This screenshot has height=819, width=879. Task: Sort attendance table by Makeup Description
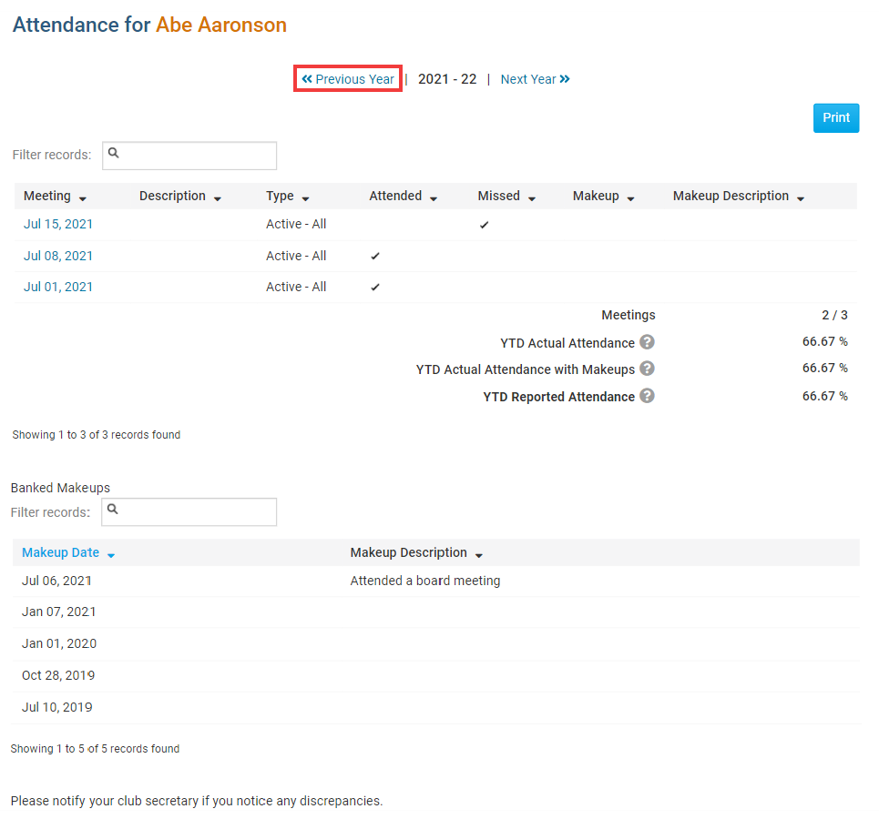click(800, 197)
